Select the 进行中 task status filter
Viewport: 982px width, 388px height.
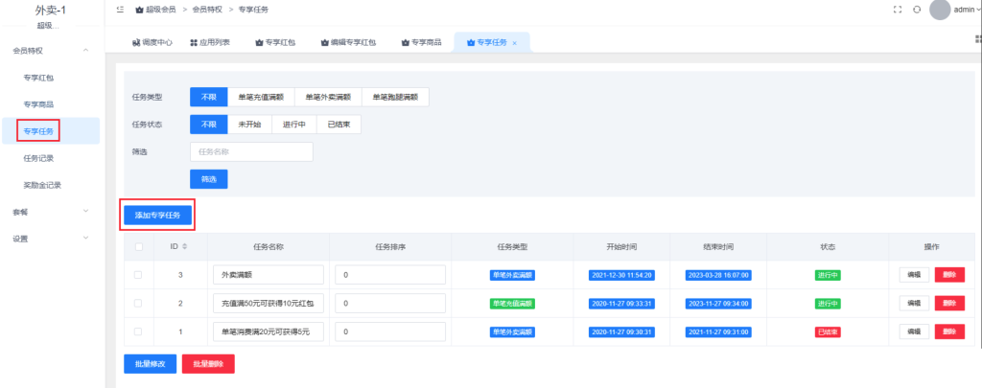pos(293,125)
